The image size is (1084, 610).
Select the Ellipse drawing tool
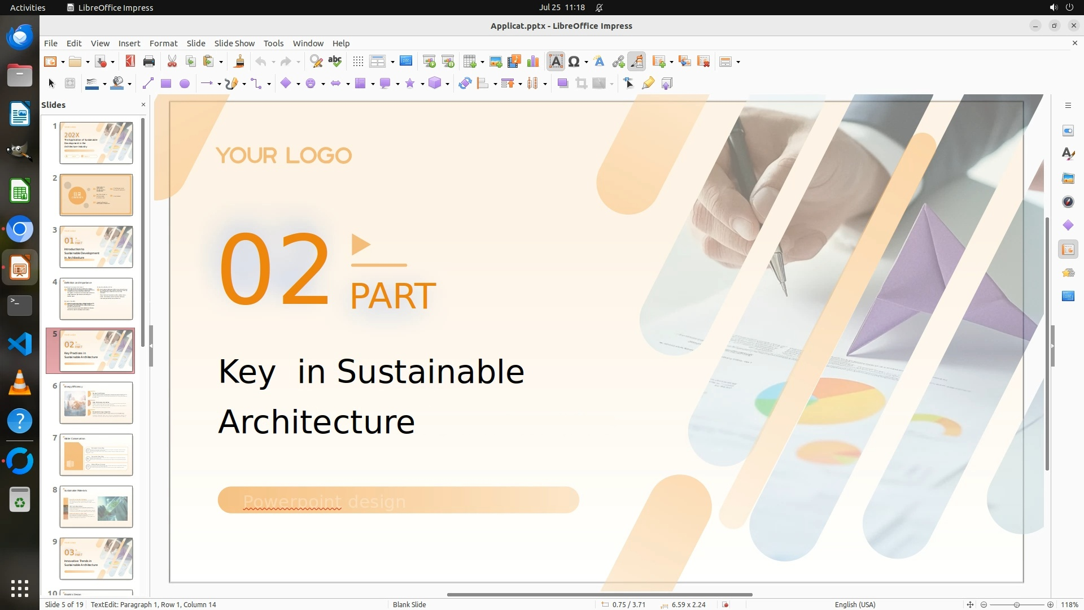click(184, 84)
